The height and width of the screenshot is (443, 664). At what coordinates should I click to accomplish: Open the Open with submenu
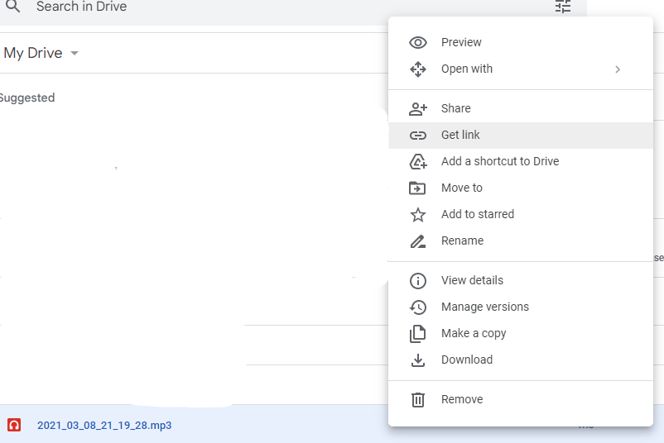521,69
